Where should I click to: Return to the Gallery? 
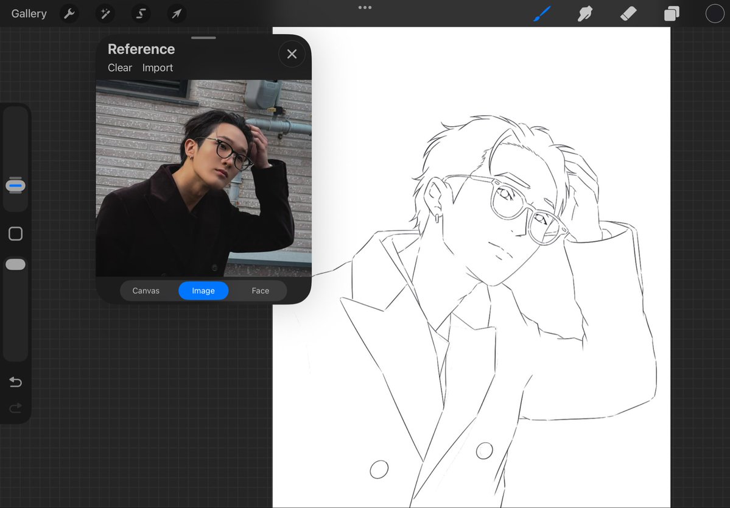29,13
